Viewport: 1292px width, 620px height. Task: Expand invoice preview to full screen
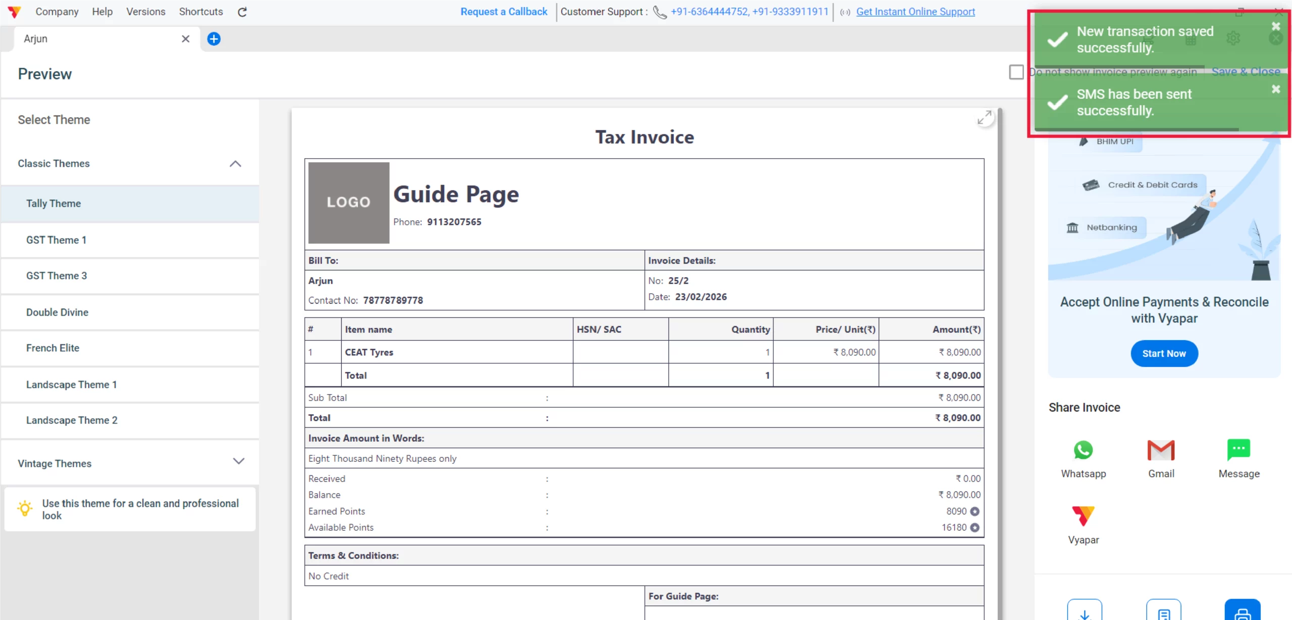click(x=984, y=118)
